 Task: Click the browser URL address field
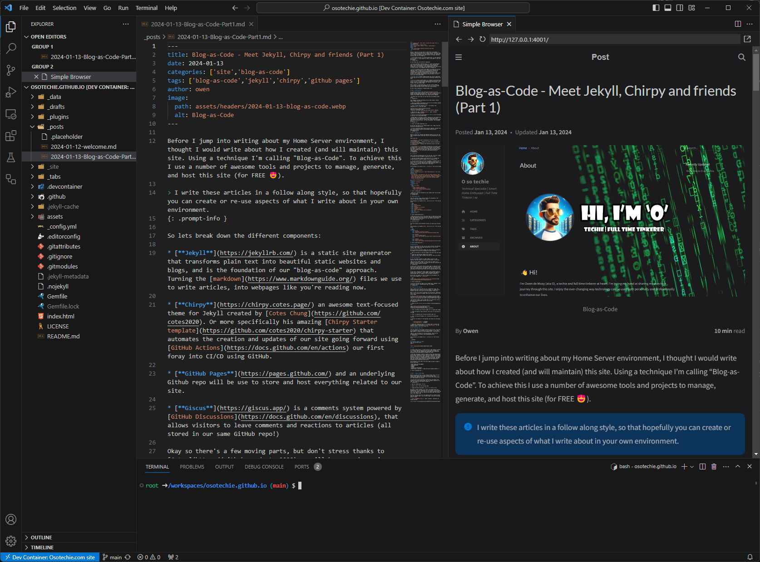(613, 39)
